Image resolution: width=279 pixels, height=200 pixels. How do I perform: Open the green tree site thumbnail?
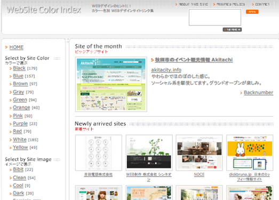(149, 153)
